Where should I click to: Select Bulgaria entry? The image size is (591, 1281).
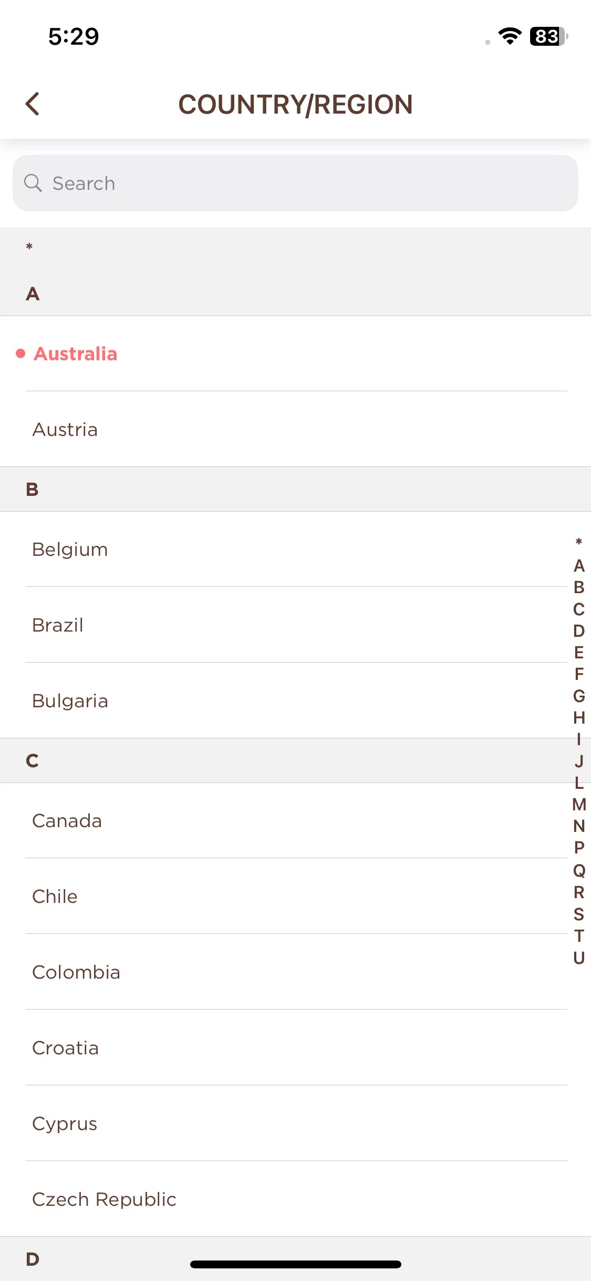tap(295, 700)
